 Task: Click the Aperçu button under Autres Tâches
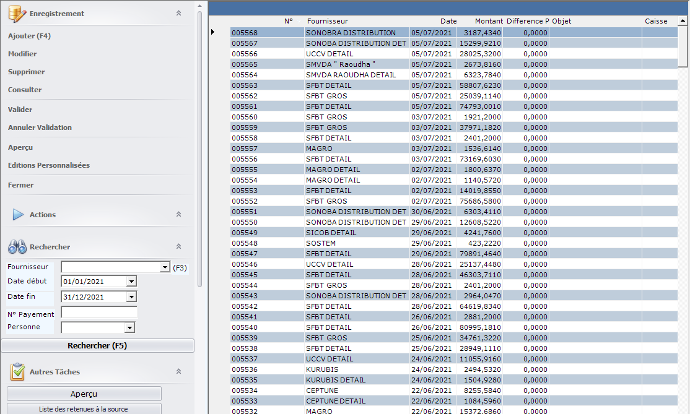84,394
